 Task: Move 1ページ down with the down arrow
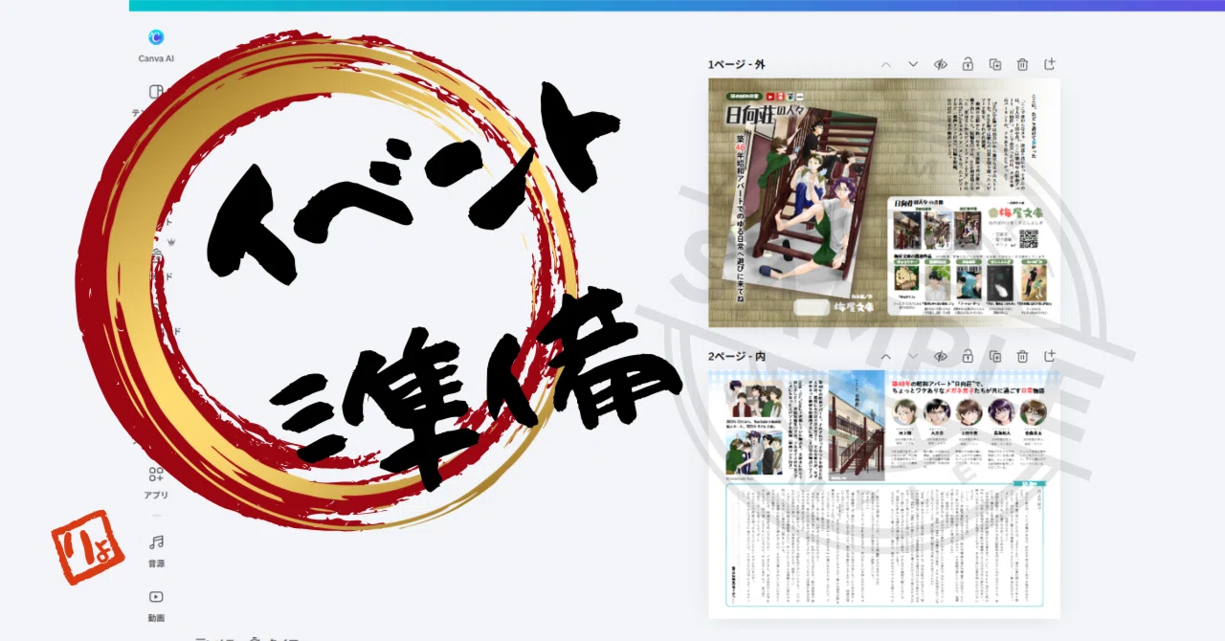coord(913,64)
